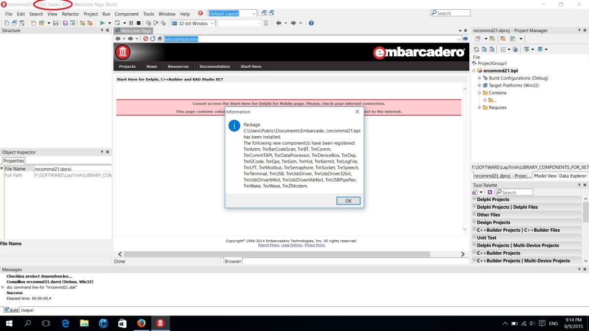Click Collapse All icon in Project Manager

coord(492,49)
